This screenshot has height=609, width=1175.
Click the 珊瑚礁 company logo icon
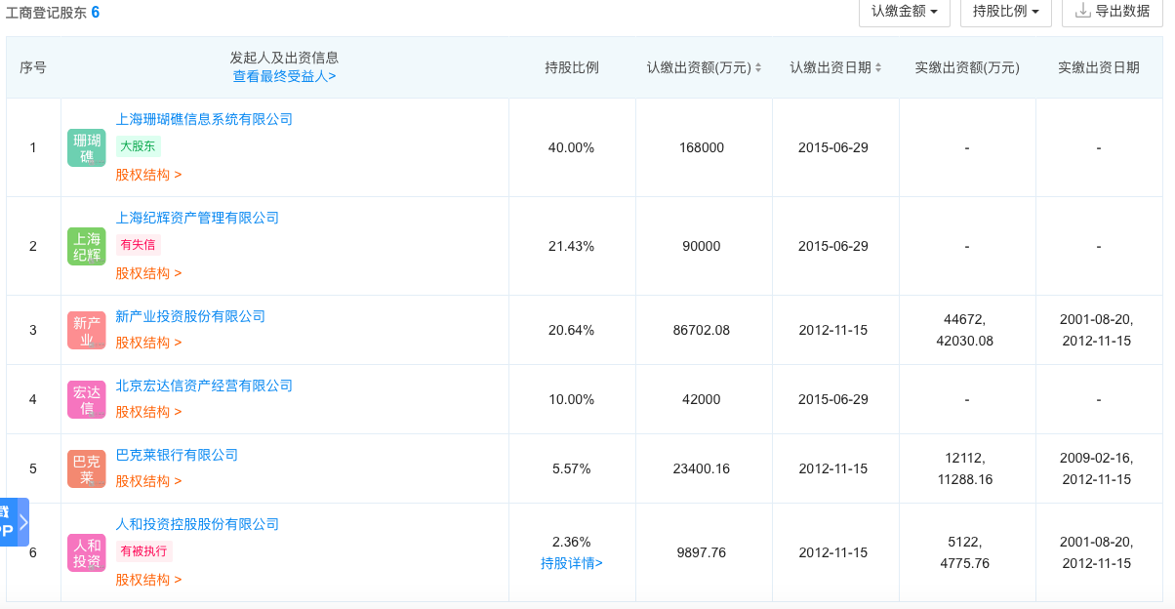point(86,147)
